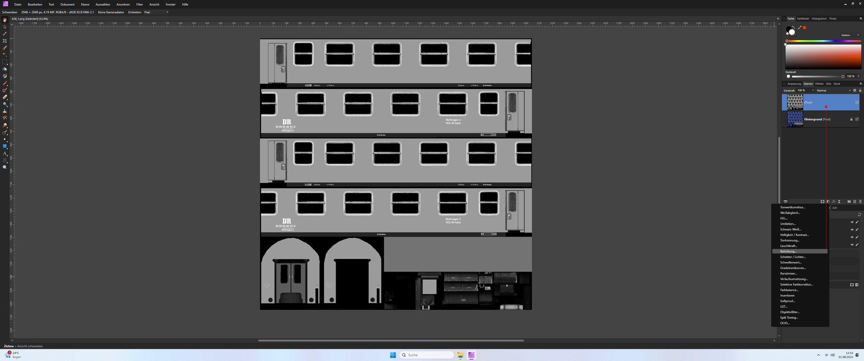Delete layer using the trash icon
This screenshot has width=864, height=361.
click(x=860, y=201)
